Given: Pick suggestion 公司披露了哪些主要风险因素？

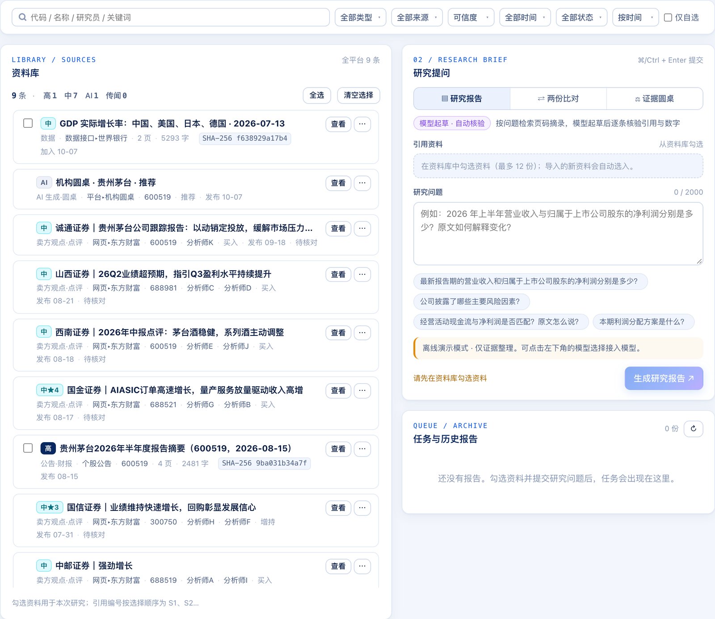Looking at the screenshot, I should [471, 301].
